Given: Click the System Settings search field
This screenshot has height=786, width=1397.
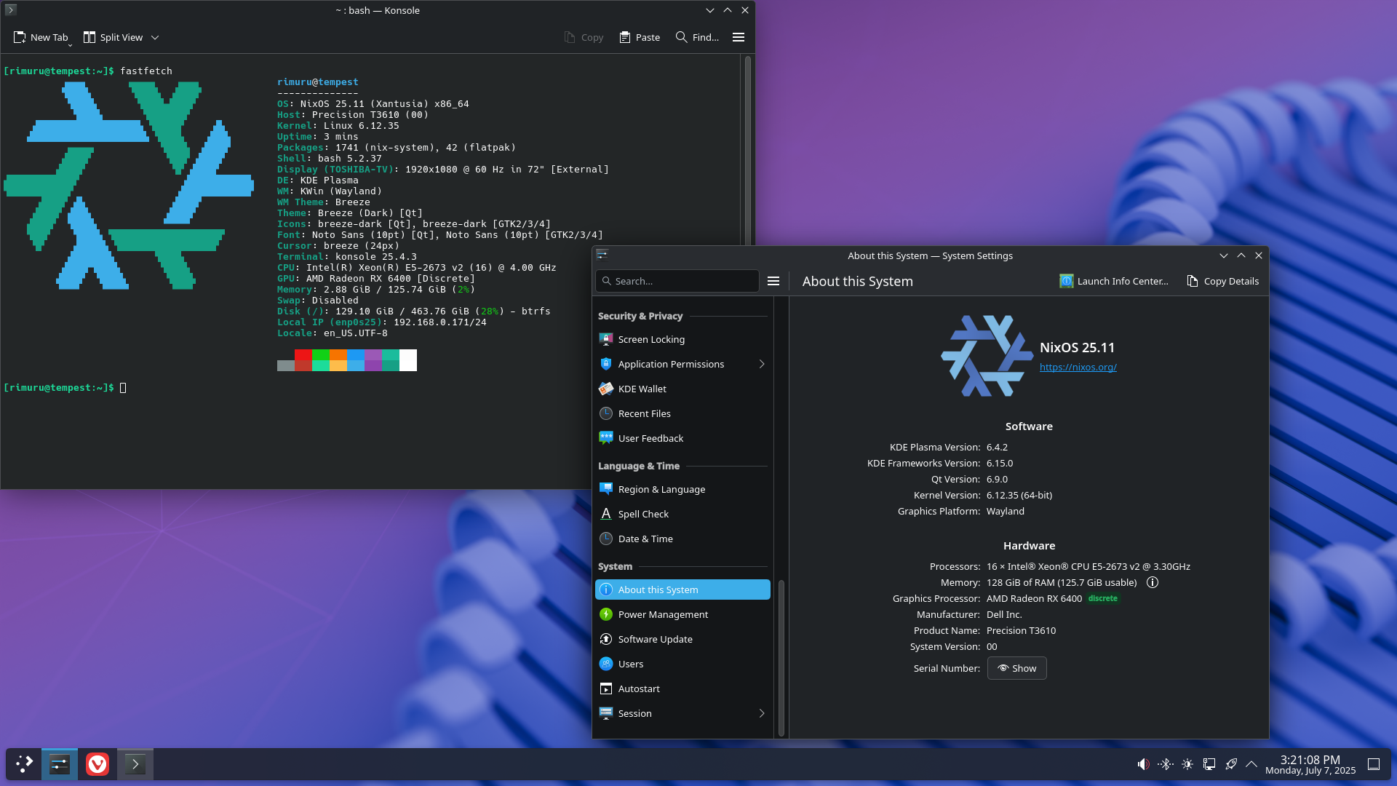Looking at the screenshot, I should [677, 281].
